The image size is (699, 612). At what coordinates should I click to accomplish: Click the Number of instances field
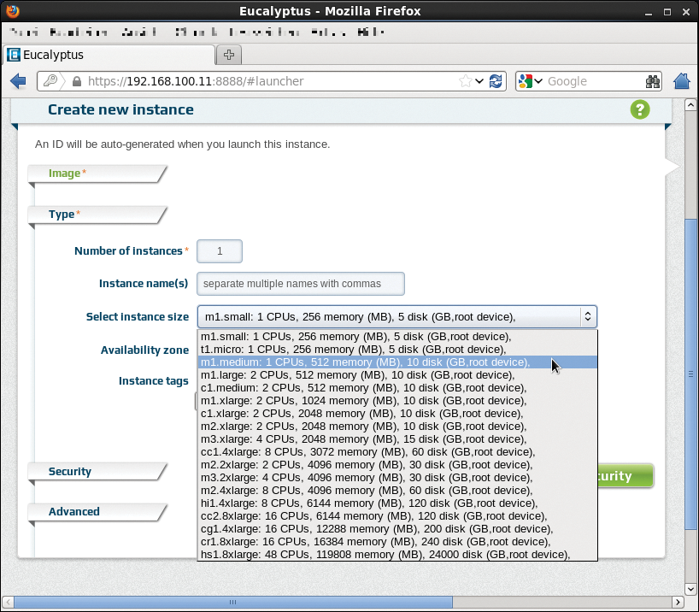pyautogui.click(x=220, y=251)
